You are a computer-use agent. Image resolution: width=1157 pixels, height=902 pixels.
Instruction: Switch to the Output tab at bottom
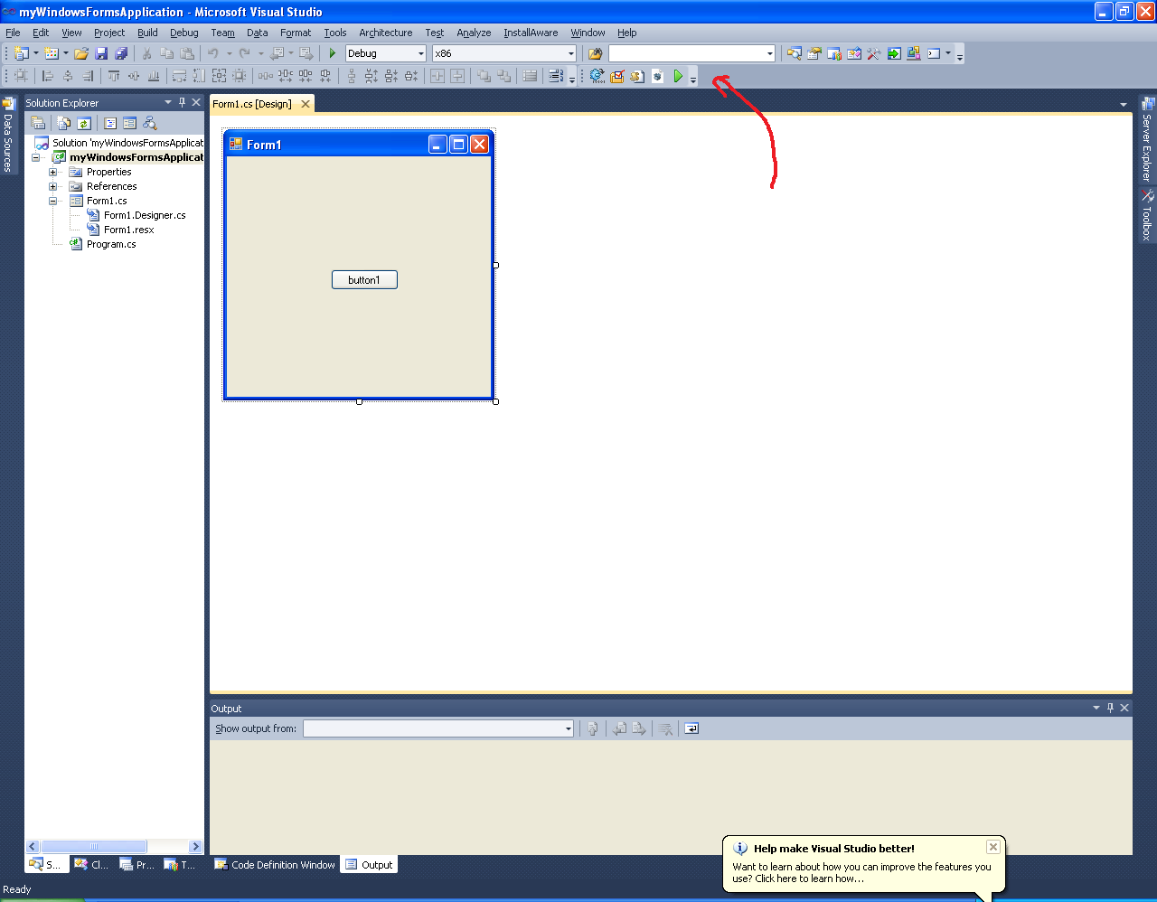click(370, 865)
